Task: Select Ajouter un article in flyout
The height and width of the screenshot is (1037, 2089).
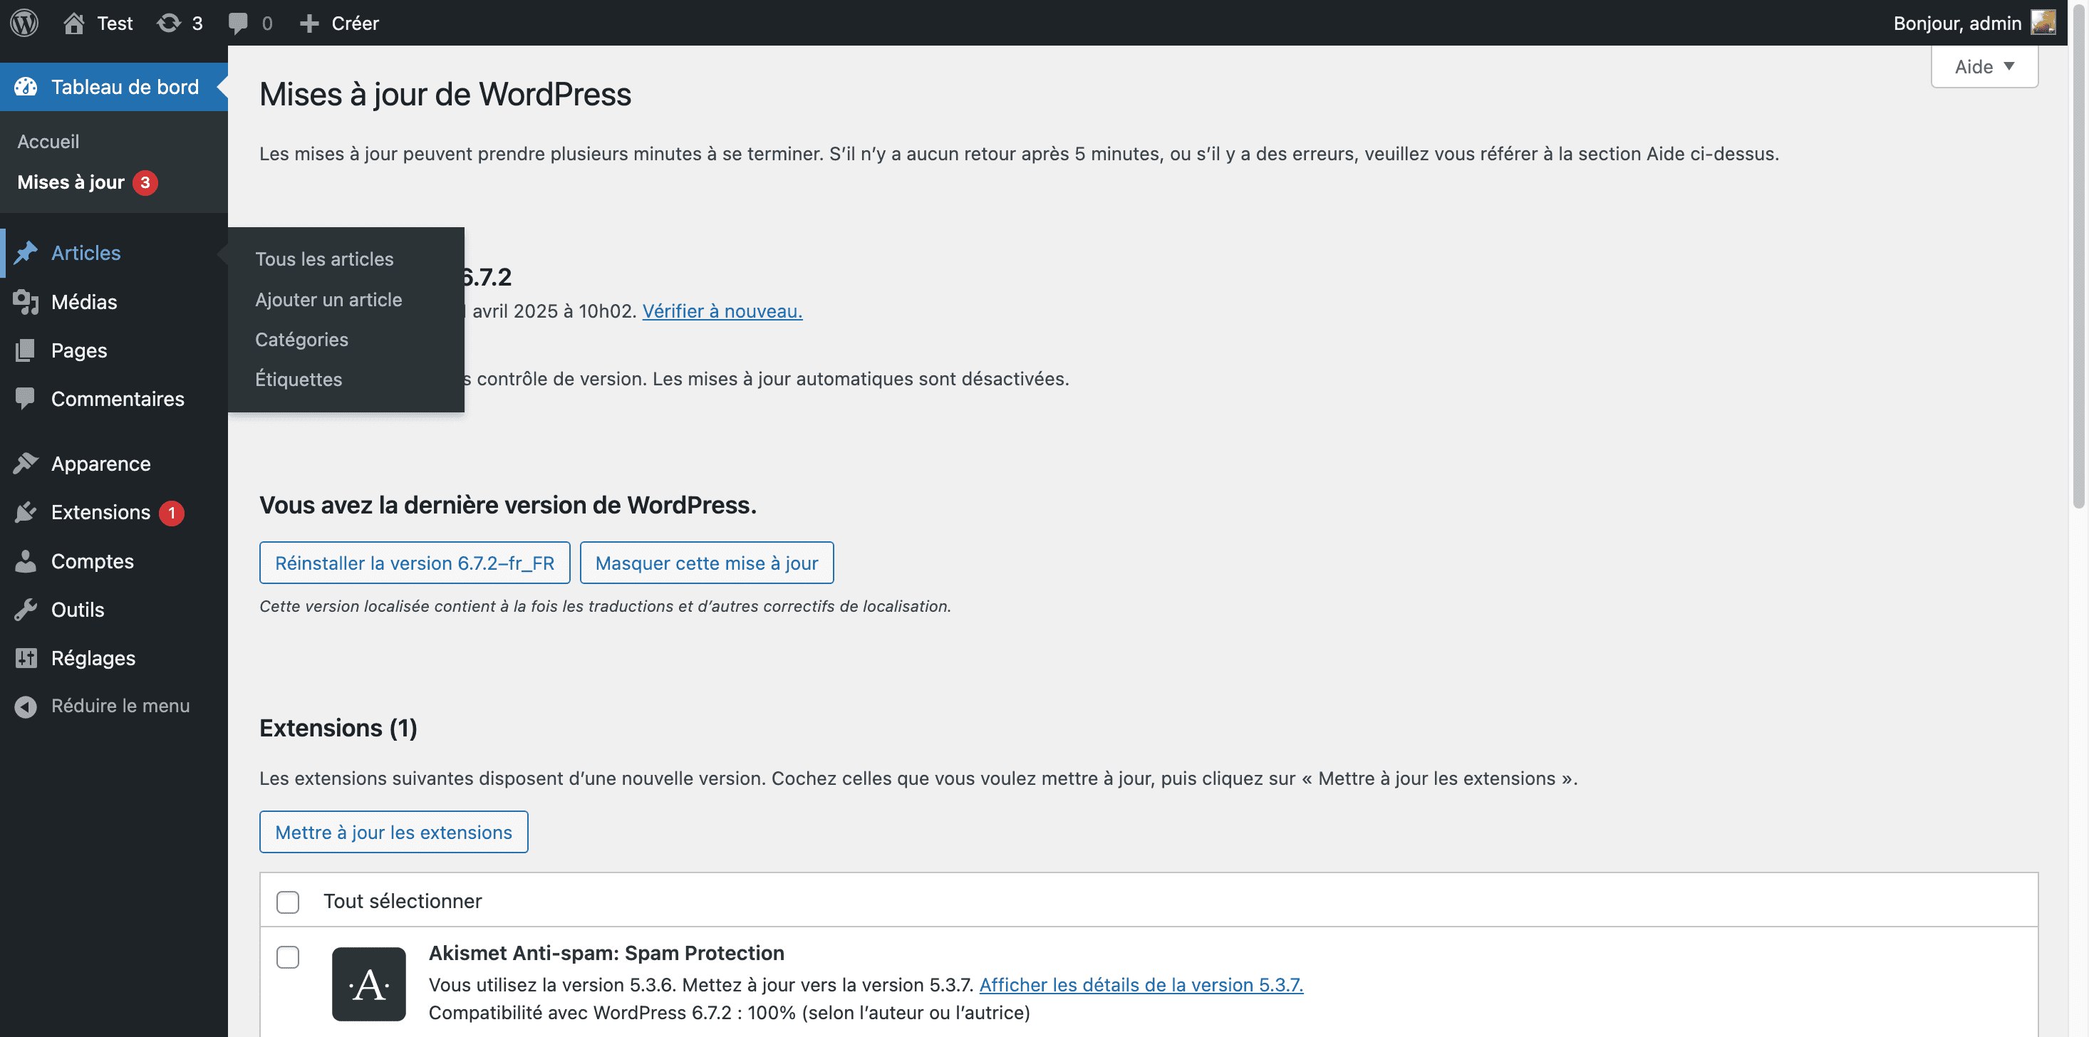Action: click(328, 299)
